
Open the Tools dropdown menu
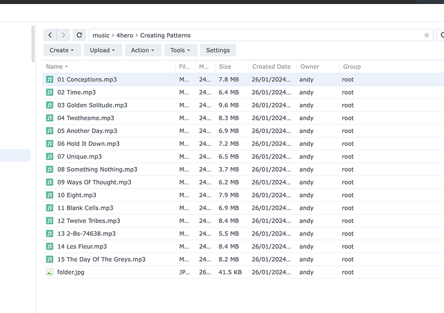181,50
